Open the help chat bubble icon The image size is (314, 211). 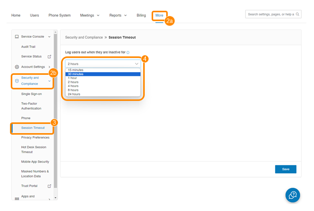(x=293, y=195)
